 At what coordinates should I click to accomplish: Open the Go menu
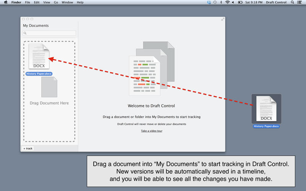(56, 2)
